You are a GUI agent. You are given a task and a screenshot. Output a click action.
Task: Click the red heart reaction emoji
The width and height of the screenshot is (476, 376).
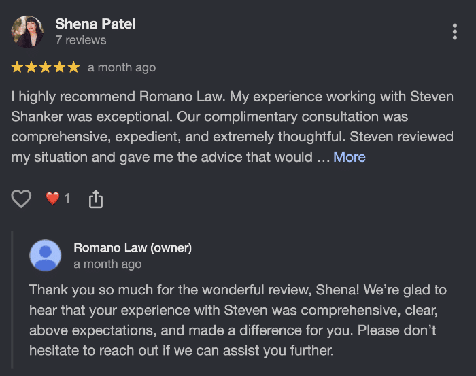(53, 199)
